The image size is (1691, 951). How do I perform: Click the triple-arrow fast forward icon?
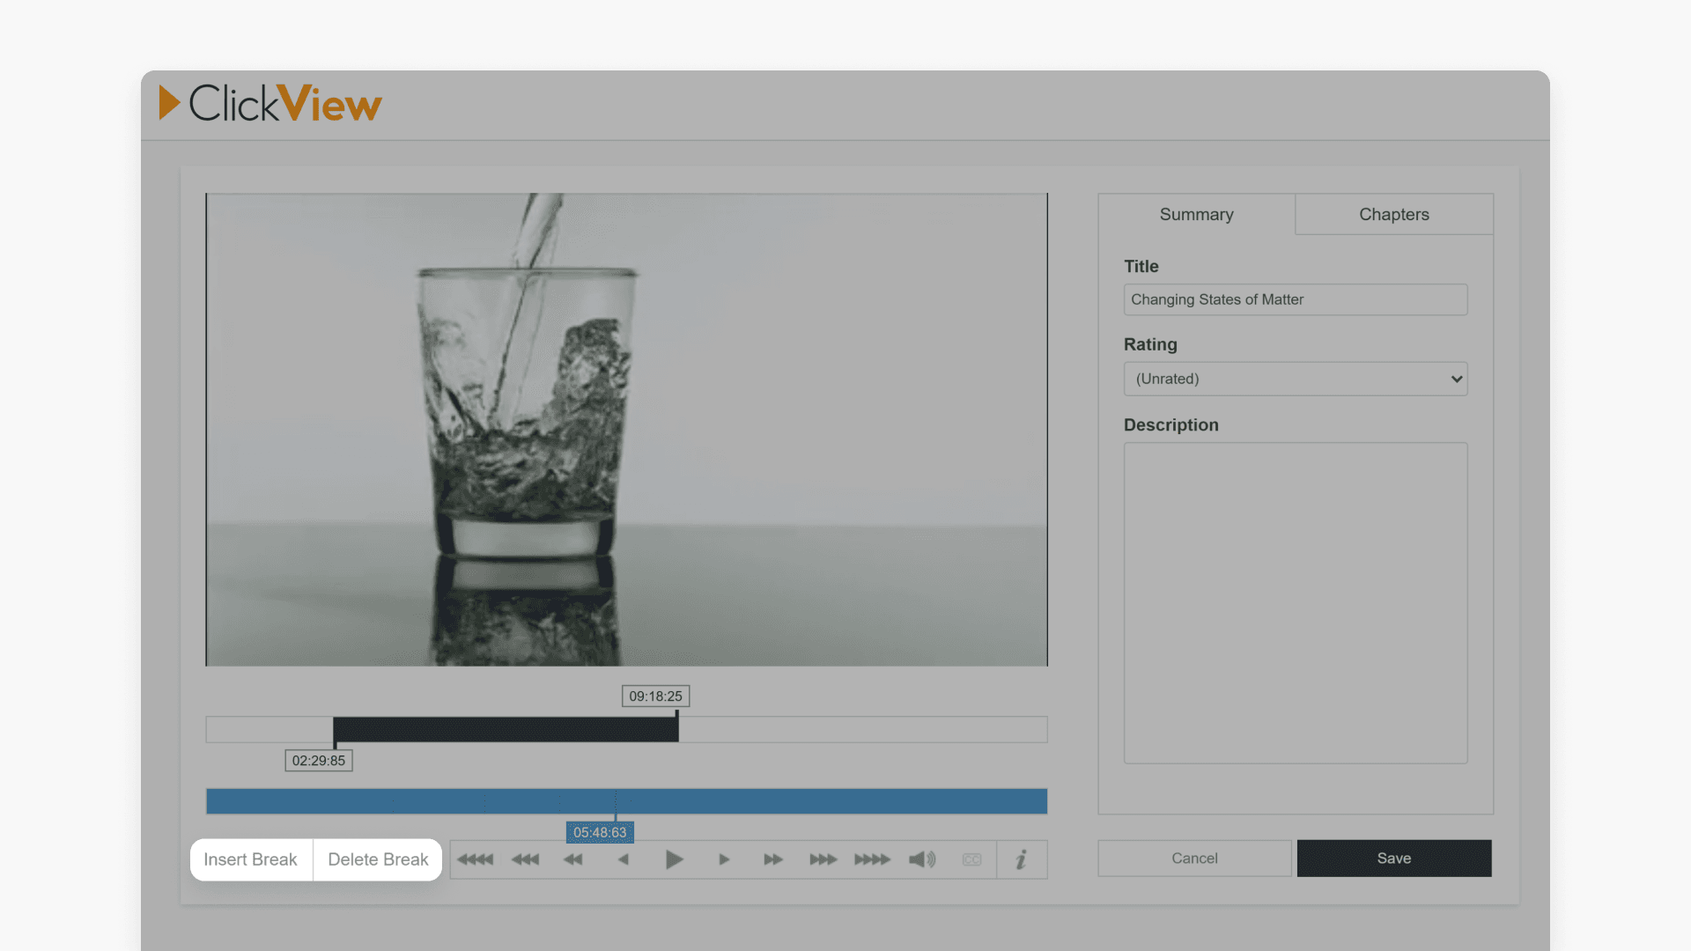[823, 859]
